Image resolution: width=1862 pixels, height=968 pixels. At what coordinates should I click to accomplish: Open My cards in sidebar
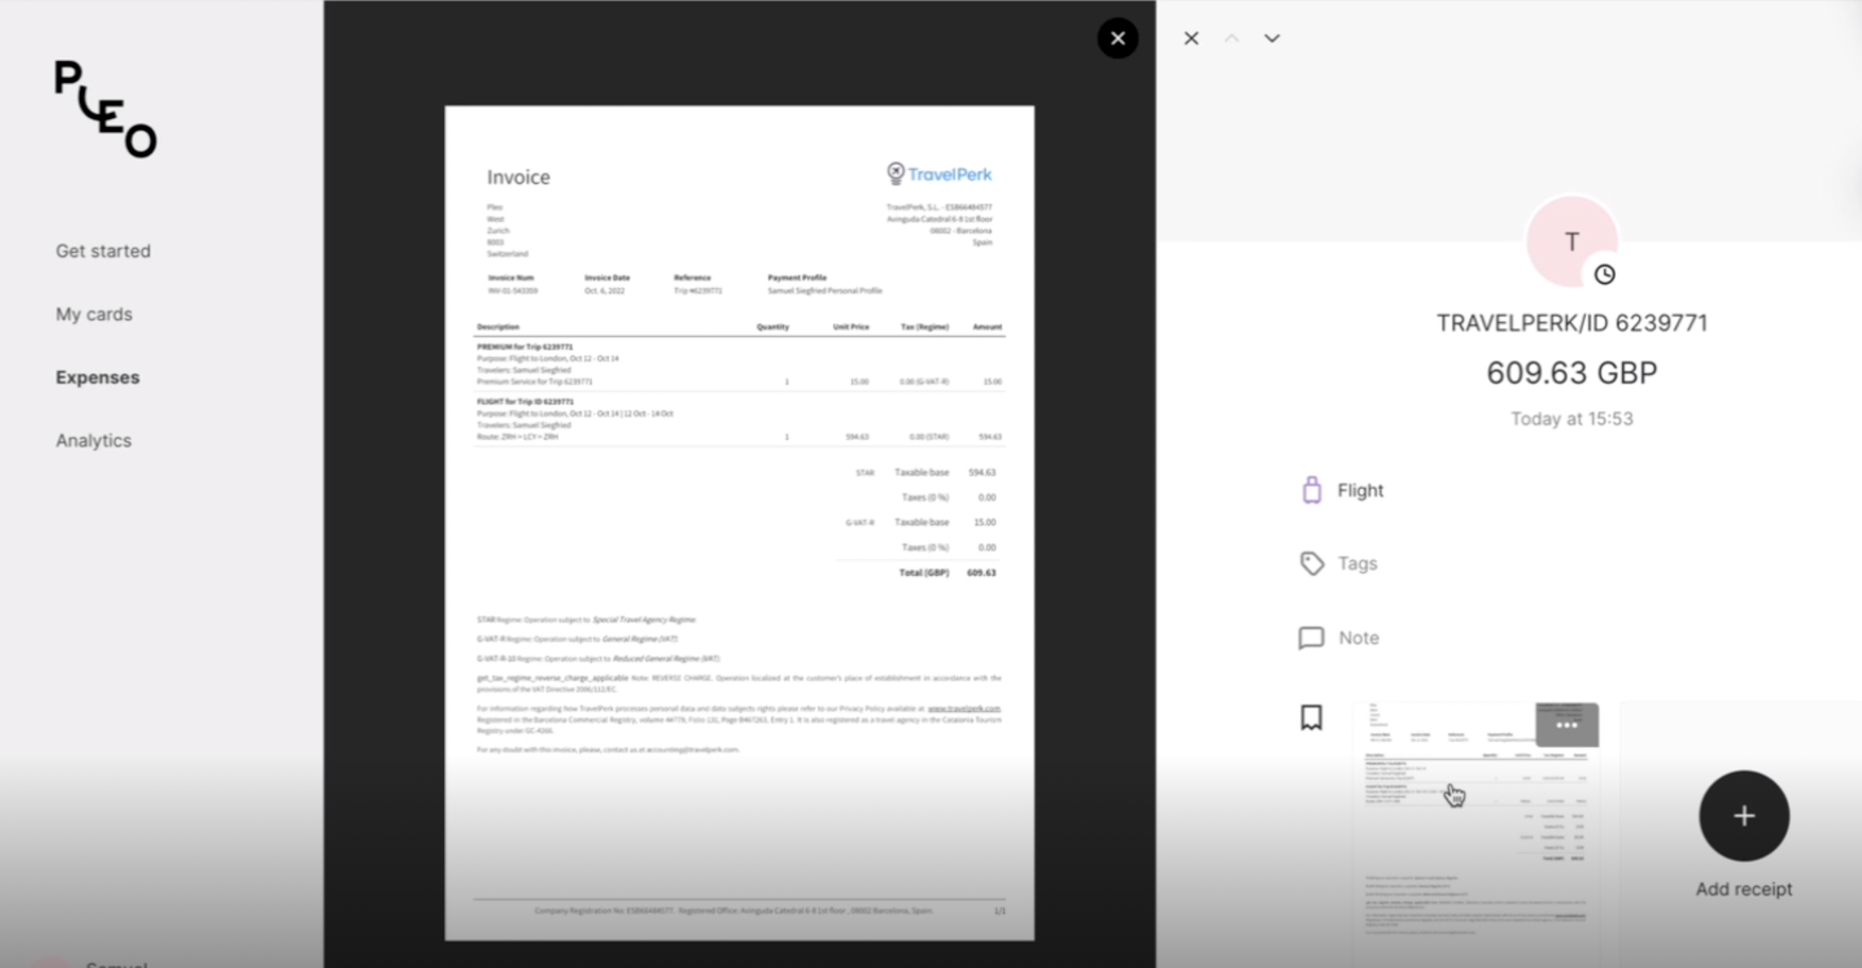click(94, 314)
